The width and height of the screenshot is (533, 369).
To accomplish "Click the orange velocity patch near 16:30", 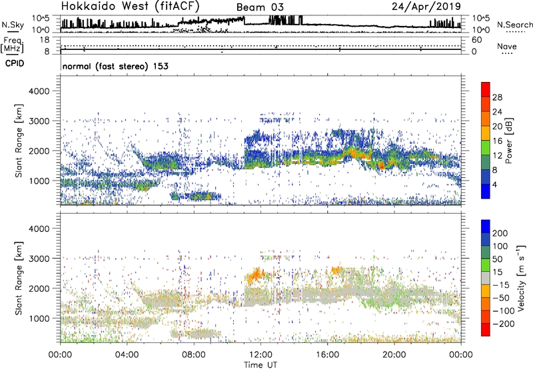I will tap(336, 270).
